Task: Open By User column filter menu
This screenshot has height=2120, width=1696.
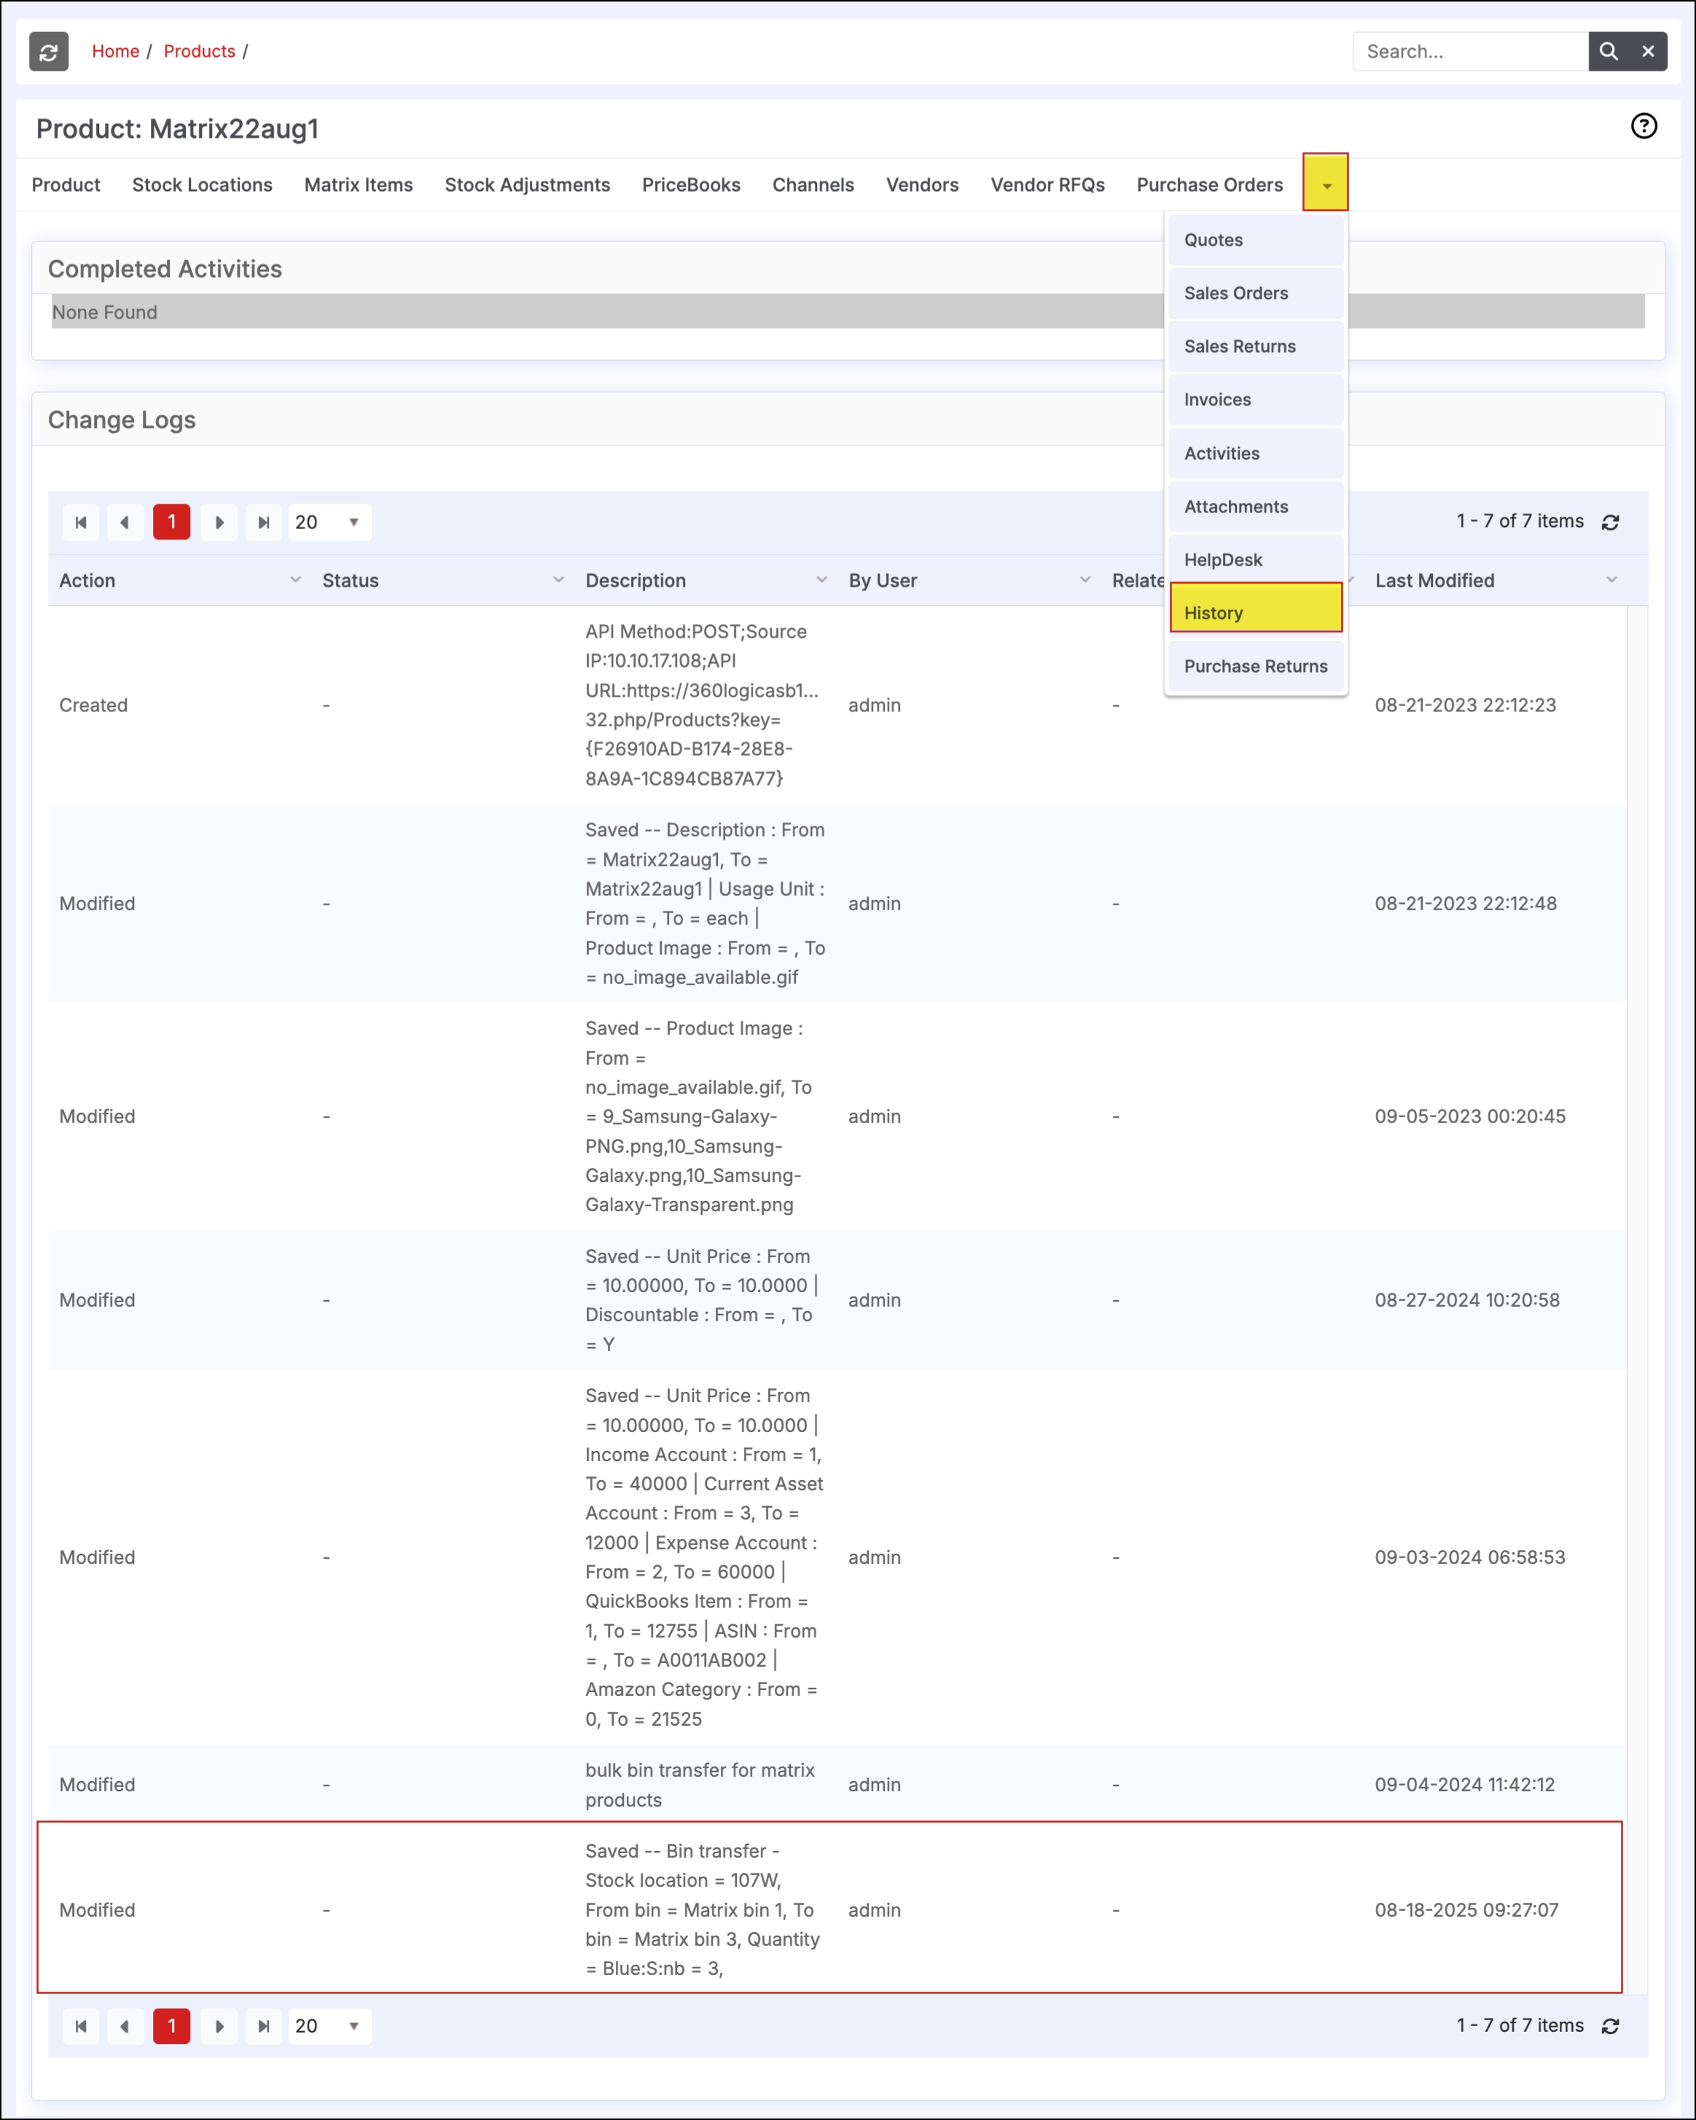Action: 1085,580
